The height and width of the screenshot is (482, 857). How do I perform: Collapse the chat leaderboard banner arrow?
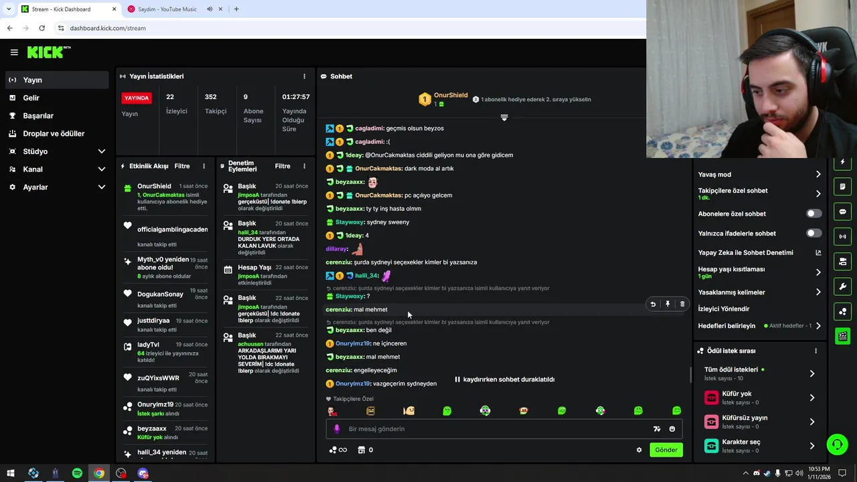504,117
